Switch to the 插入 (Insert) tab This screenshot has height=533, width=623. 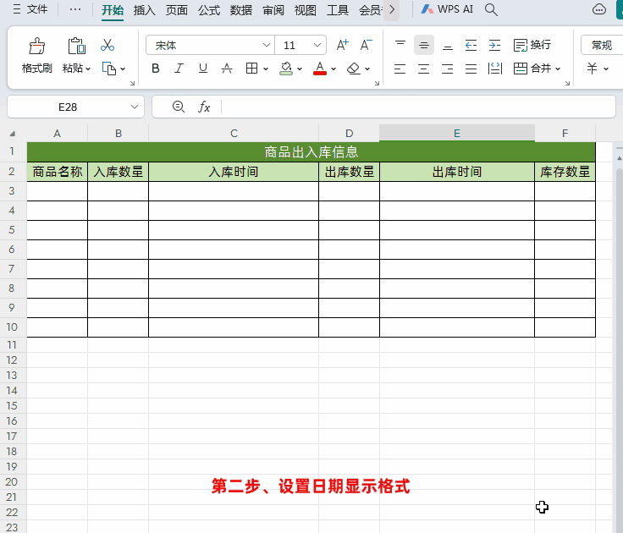[144, 10]
